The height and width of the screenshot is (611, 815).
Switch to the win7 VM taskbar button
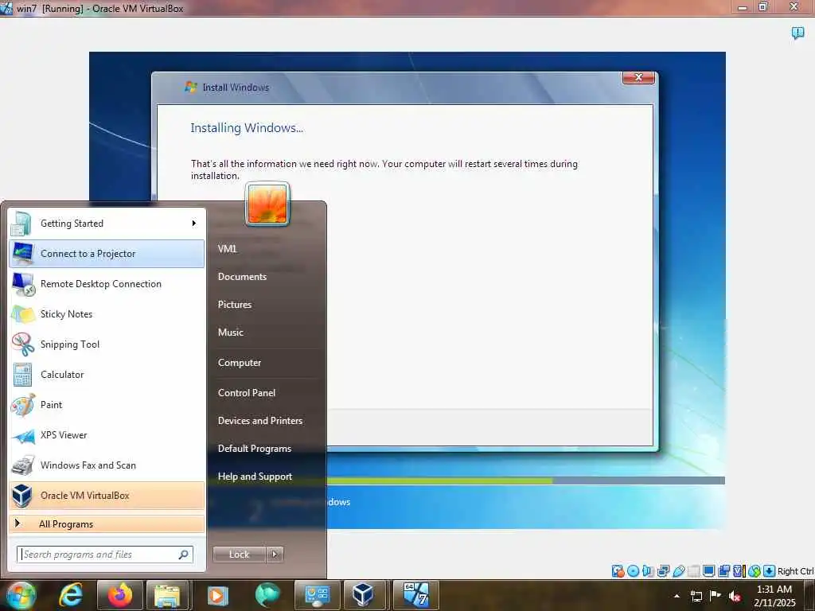coord(415,595)
